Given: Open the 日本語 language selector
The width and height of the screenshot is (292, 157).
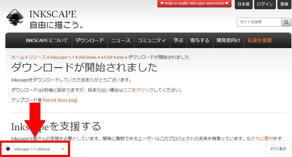Looking at the screenshot, I should 244,4.
